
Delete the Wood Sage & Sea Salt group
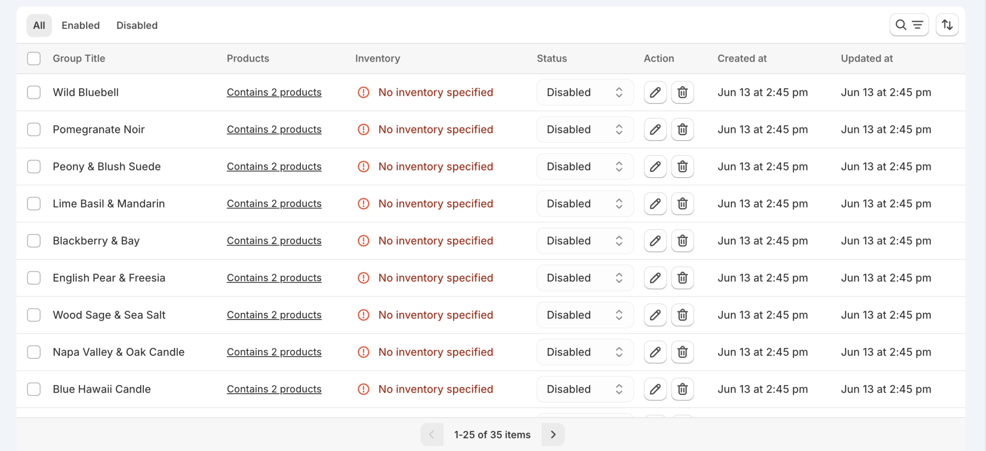(x=682, y=315)
